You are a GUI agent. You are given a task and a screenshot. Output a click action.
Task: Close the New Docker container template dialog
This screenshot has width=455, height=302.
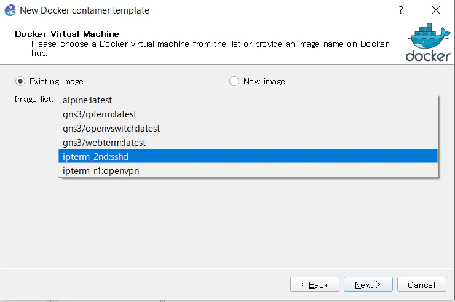pyautogui.click(x=435, y=10)
